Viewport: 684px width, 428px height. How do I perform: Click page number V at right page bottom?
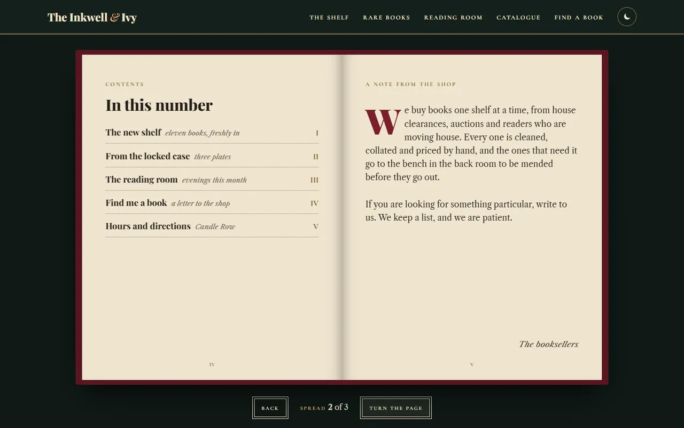[472, 364]
